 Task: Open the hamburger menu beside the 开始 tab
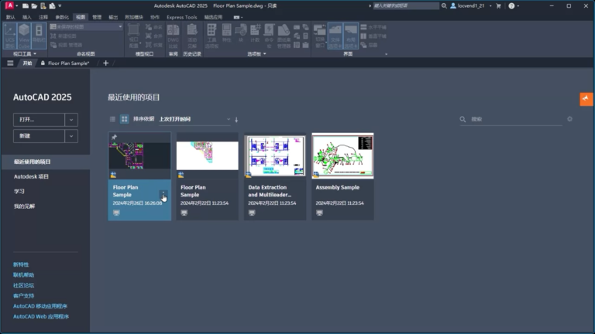pyautogui.click(x=10, y=63)
